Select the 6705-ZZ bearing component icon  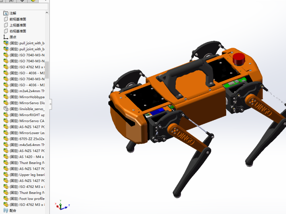click(6, 139)
